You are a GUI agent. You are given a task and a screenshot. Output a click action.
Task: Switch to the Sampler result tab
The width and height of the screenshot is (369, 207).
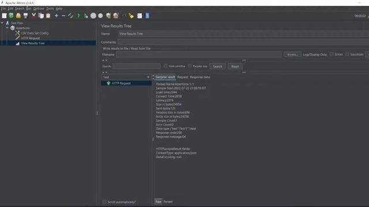(x=165, y=77)
